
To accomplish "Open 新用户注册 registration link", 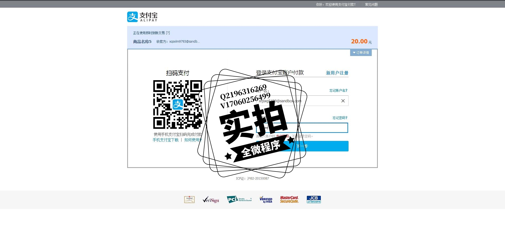I will (x=337, y=73).
